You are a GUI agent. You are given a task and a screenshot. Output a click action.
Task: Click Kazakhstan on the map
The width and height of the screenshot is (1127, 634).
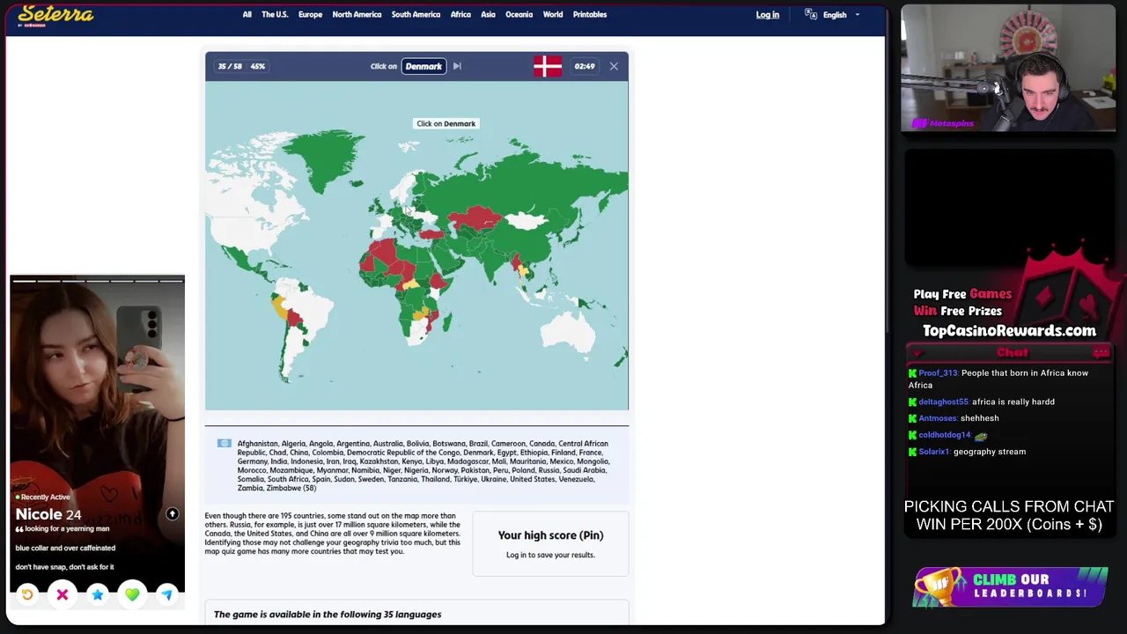(476, 217)
